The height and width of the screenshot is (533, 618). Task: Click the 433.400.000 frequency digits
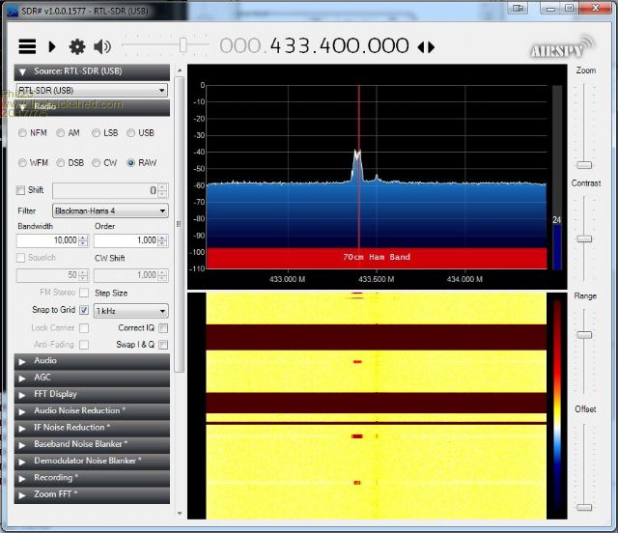[x=339, y=45]
